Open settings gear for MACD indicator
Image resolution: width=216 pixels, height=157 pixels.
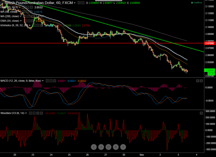click(x=51, y=81)
